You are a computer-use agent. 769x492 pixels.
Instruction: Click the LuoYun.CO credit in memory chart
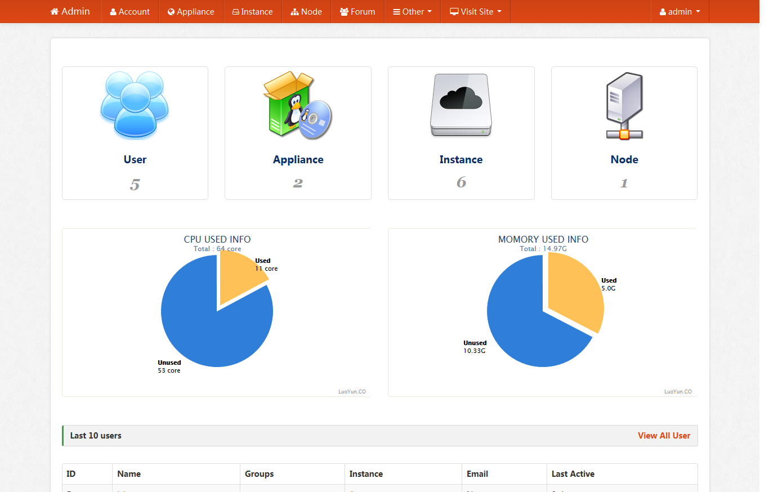pos(678,391)
